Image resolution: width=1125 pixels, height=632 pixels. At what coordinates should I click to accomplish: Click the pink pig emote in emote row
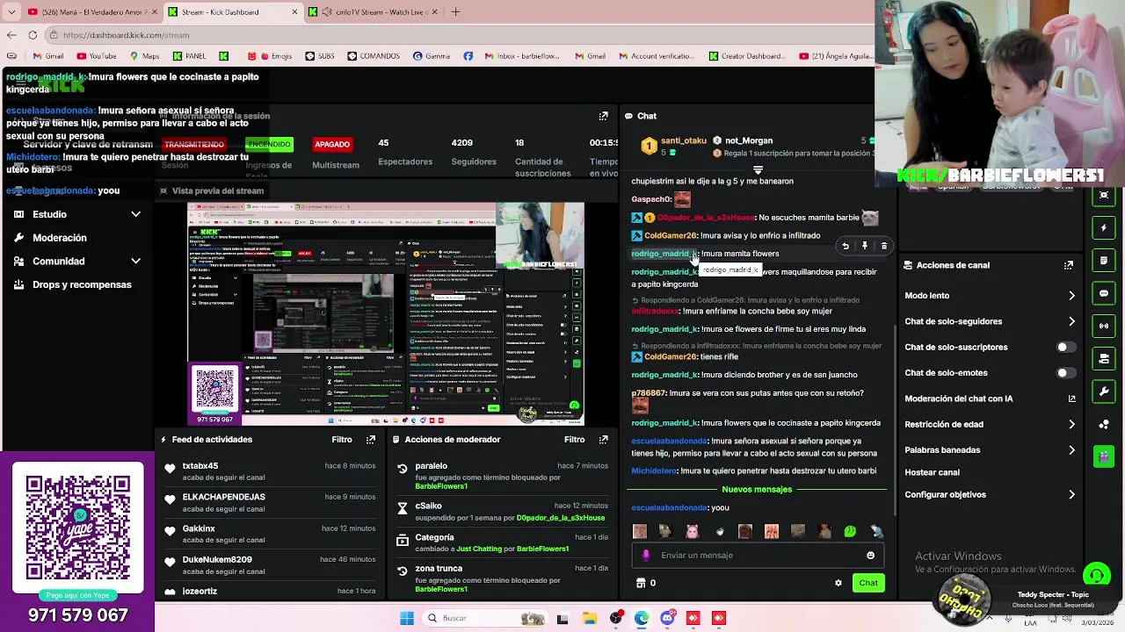[692, 531]
